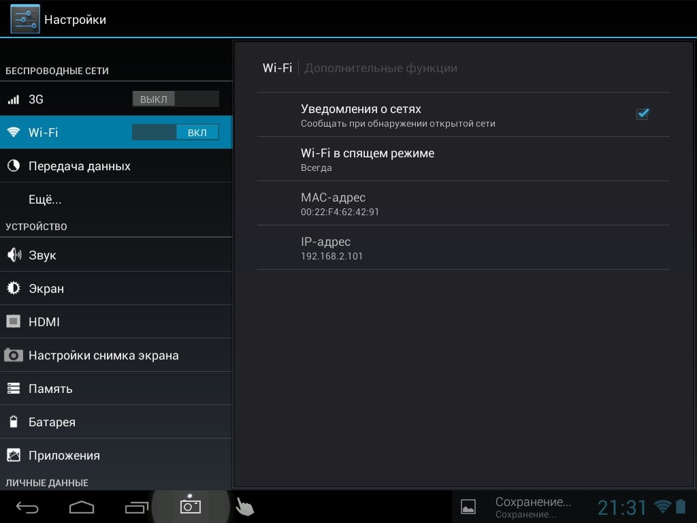Tap the battery status icon in the system bar
The image size is (697, 523).
681,506
